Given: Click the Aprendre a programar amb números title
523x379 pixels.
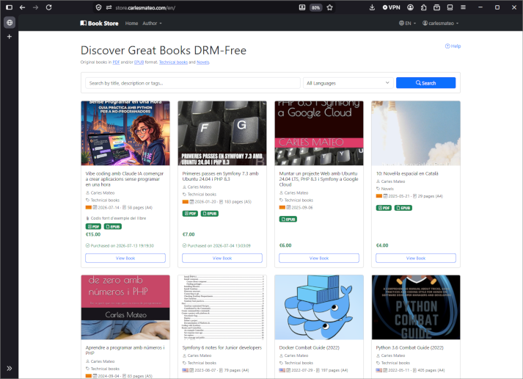Looking at the screenshot, I should pos(125,350).
